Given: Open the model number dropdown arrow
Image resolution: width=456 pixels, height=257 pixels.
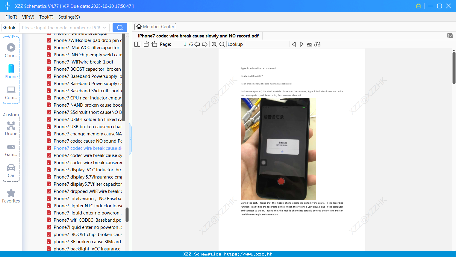Looking at the screenshot, I should tap(104, 28).
